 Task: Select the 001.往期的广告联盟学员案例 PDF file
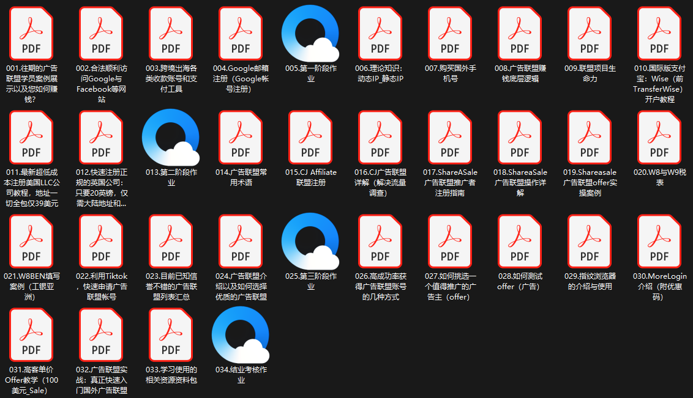pos(31,34)
